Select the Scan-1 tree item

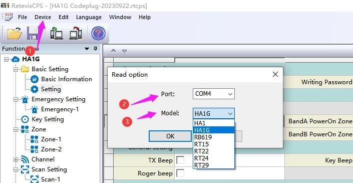51,179
